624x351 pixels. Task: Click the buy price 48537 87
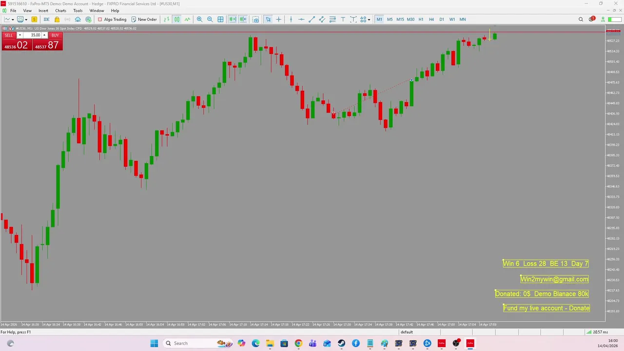coord(47,45)
